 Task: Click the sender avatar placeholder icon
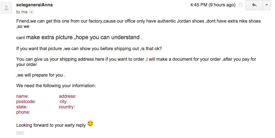coord(6,8)
